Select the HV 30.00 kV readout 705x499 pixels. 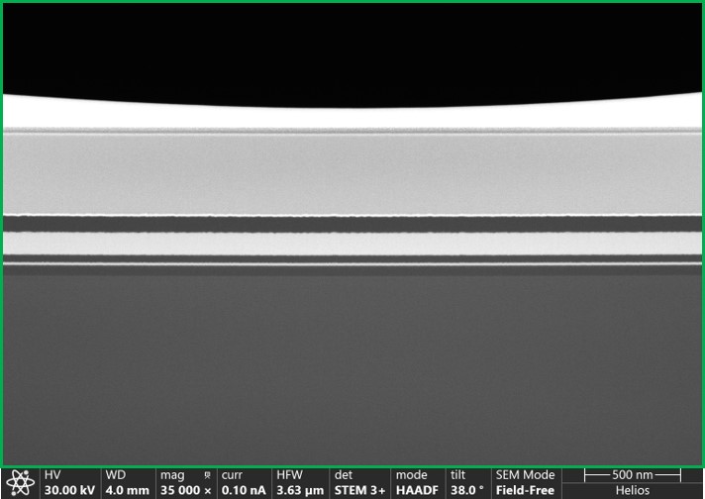[69, 483]
